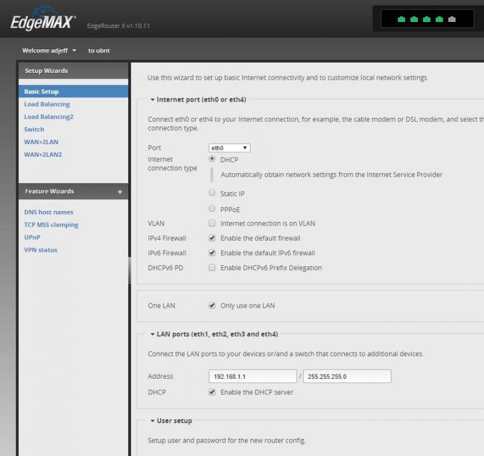Enable Internet connection is on VLAN
484x456 pixels.
point(212,223)
